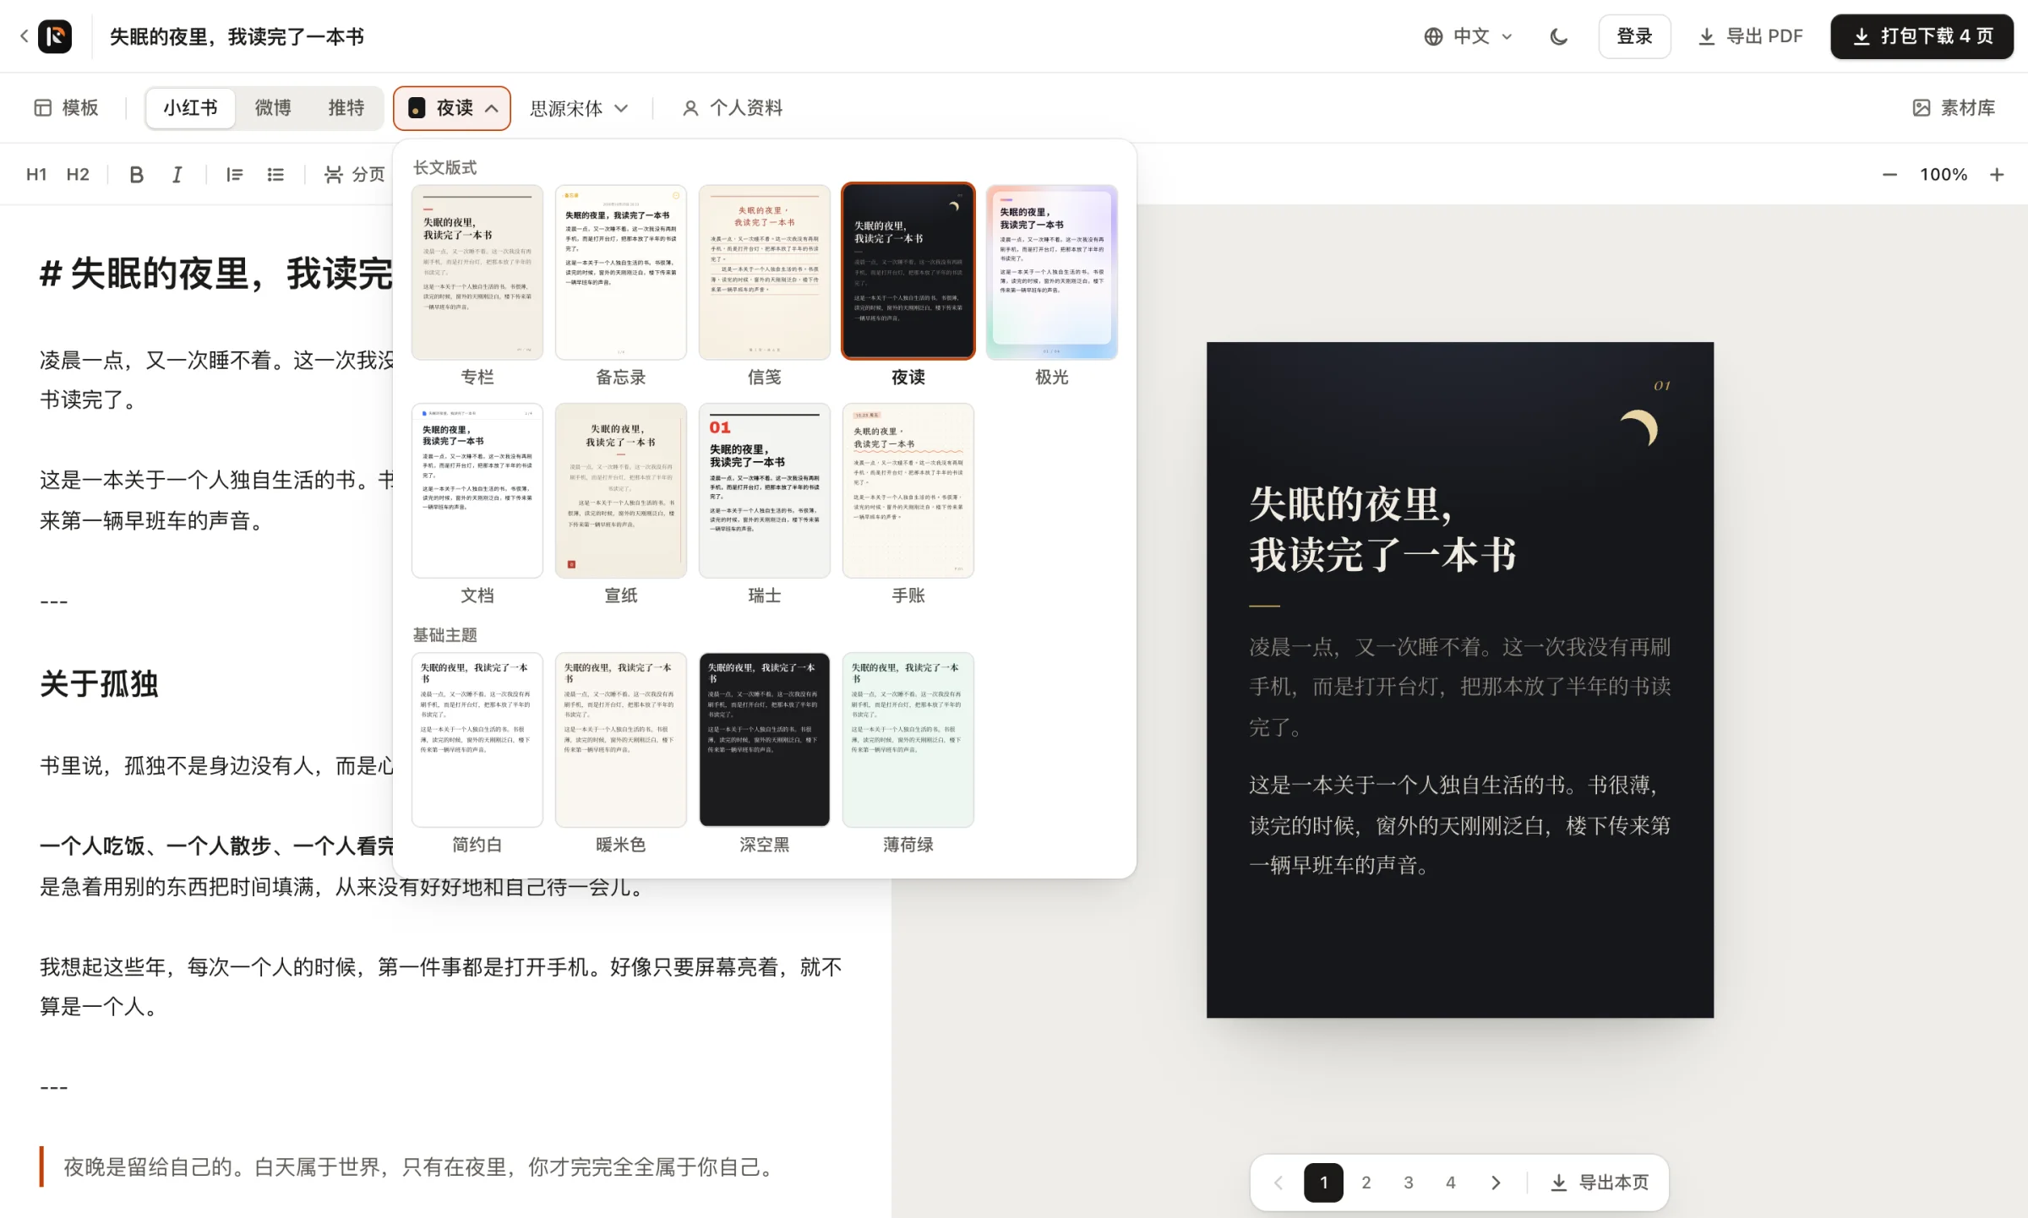Go to preview page 4

click(x=1450, y=1183)
